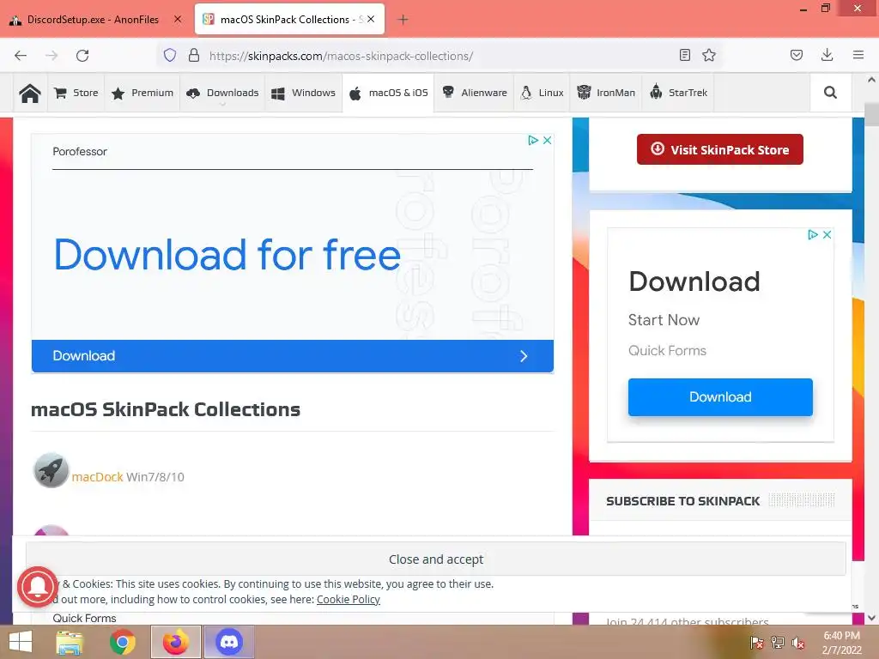Reload the page with the refresh icon
The width and height of the screenshot is (879, 659).
click(x=82, y=56)
